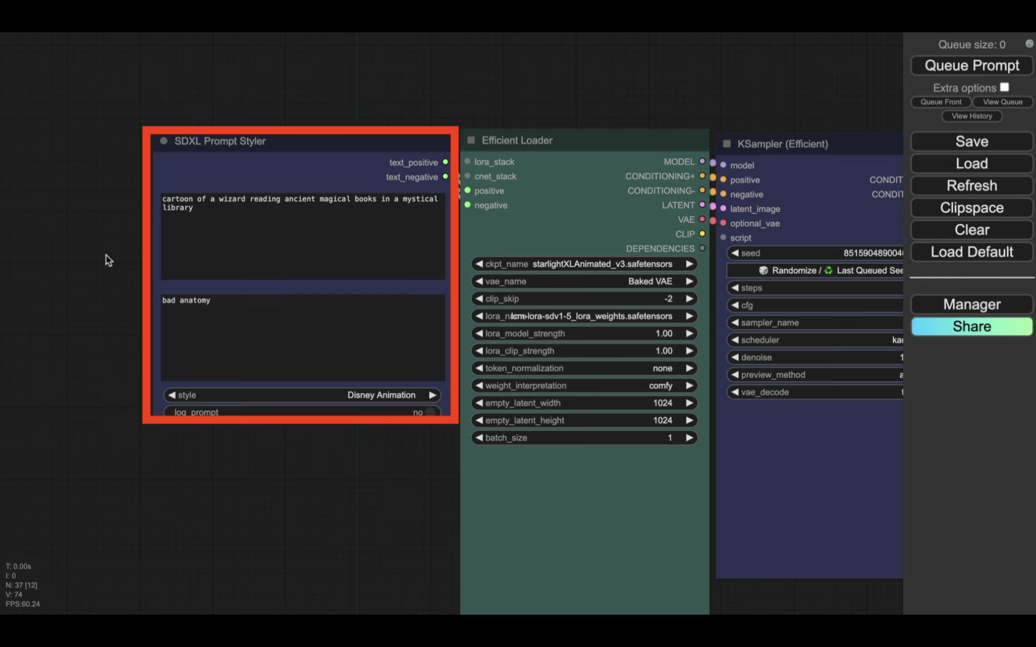Enable Extra options checkbox
The height and width of the screenshot is (647, 1036).
point(1004,87)
